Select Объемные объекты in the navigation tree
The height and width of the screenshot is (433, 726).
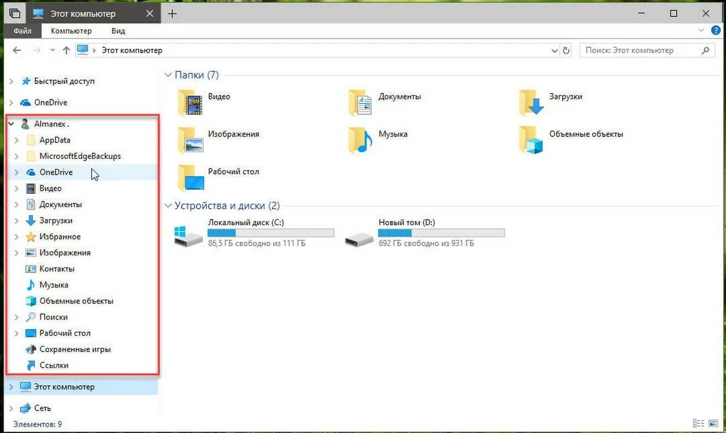[76, 301]
